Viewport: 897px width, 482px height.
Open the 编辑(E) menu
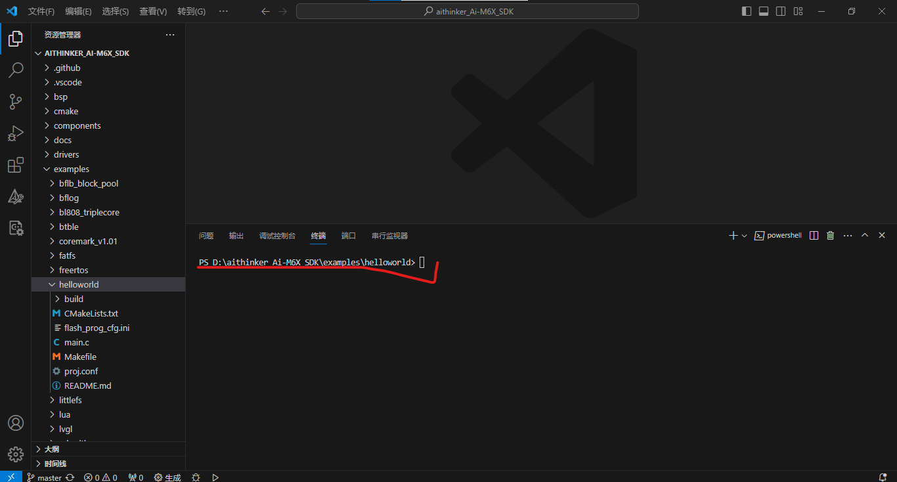point(78,11)
